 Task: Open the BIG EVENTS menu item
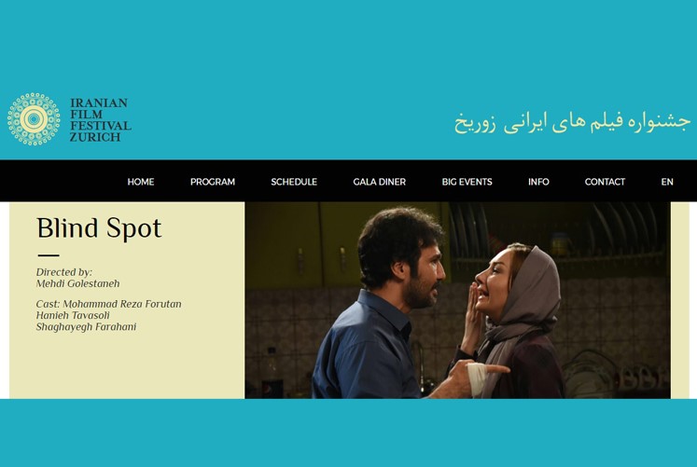coord(467,182)
